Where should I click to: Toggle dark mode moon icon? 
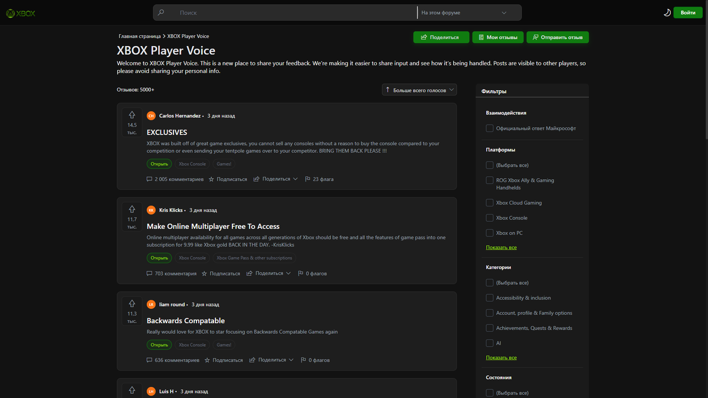(667, 12)
